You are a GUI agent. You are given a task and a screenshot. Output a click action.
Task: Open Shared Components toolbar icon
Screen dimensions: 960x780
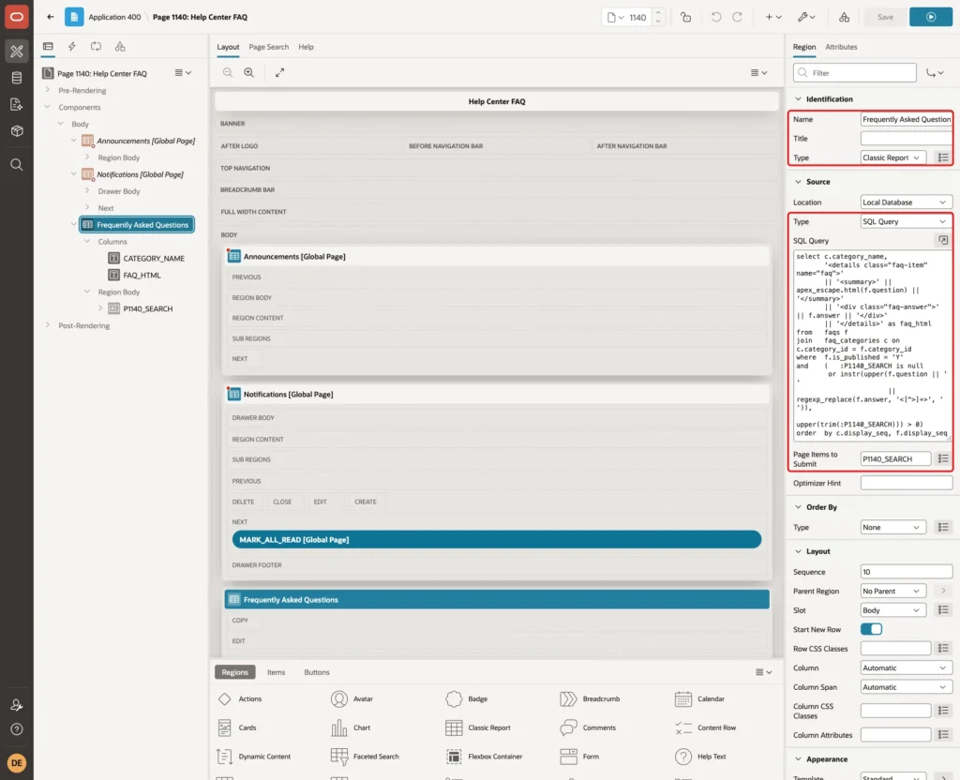[x=845, y=17]
